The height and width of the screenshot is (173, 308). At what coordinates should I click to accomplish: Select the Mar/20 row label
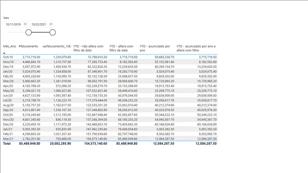click(8, 81)
